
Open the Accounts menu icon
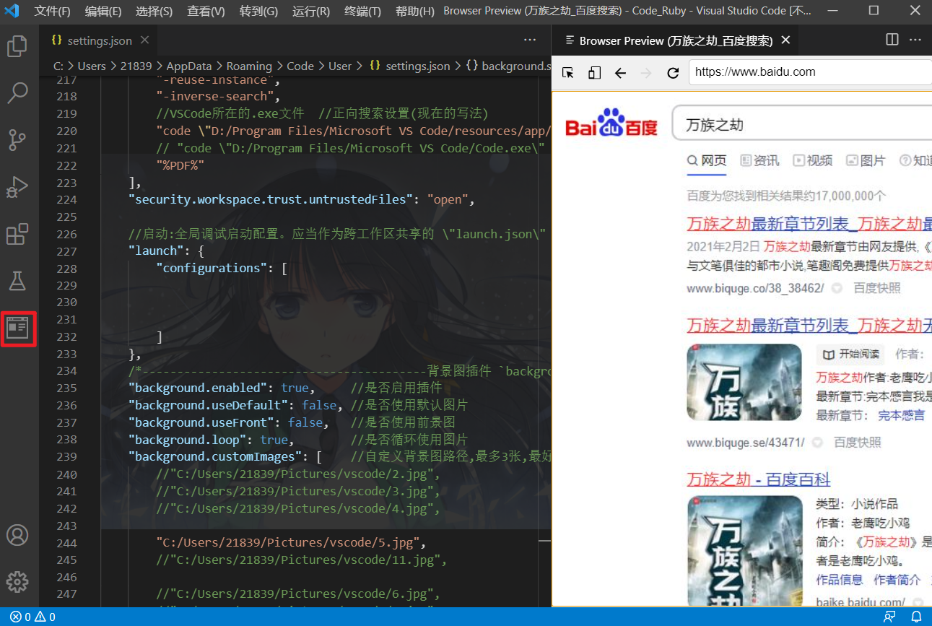coord(17,535)
